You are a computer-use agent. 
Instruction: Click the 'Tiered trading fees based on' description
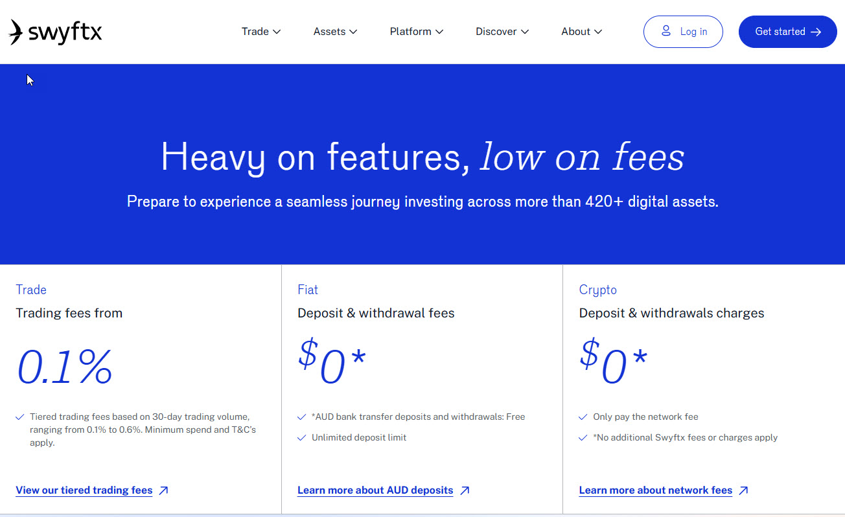143,430
